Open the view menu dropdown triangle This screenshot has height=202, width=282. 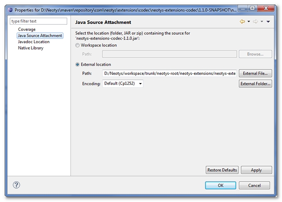click(x=268, y=22)
